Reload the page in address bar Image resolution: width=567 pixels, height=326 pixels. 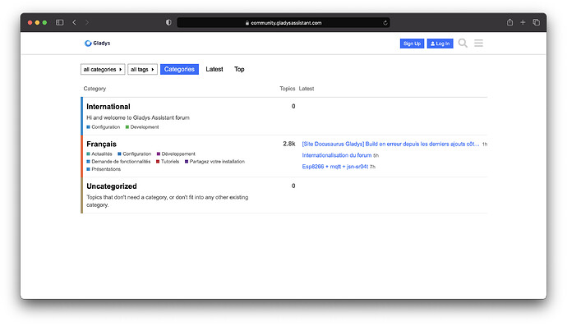tap(385, 23)
